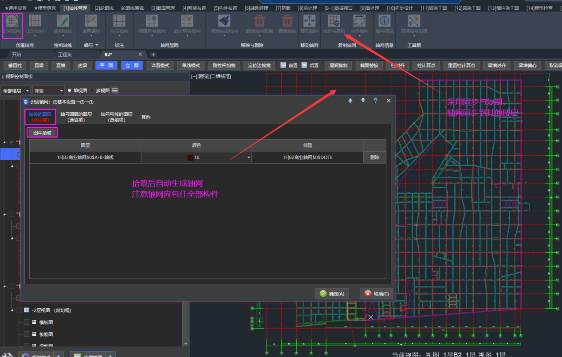The image size is (562, 357).
Task: Open the 全部楼层 floor dropdown
Action: [x=27, y=90]
